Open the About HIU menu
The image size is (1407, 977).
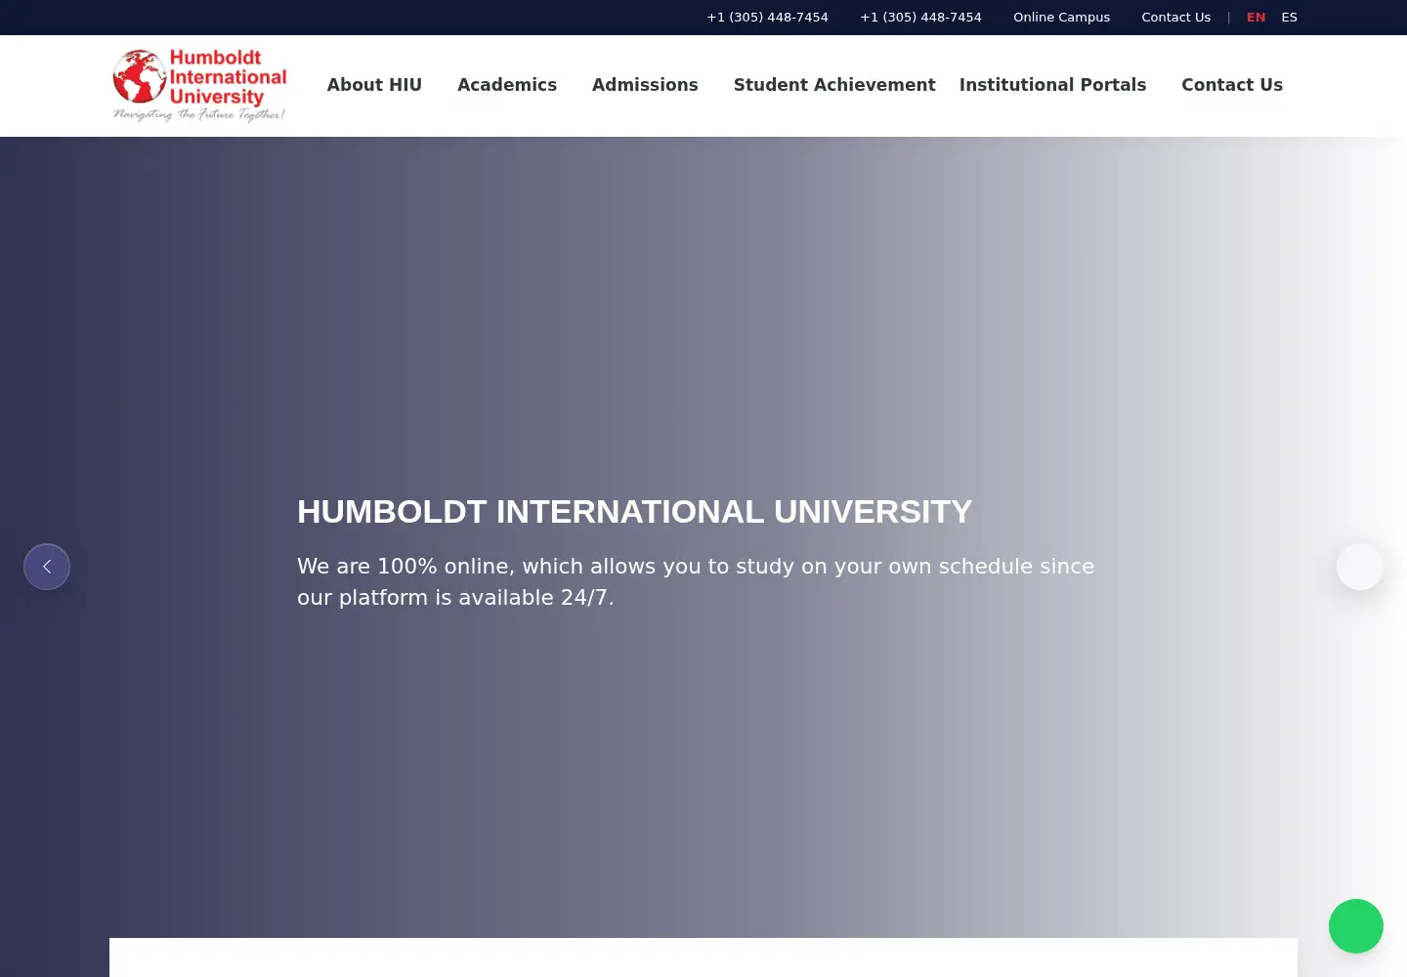pyautogui.click(x=374, y=85)
